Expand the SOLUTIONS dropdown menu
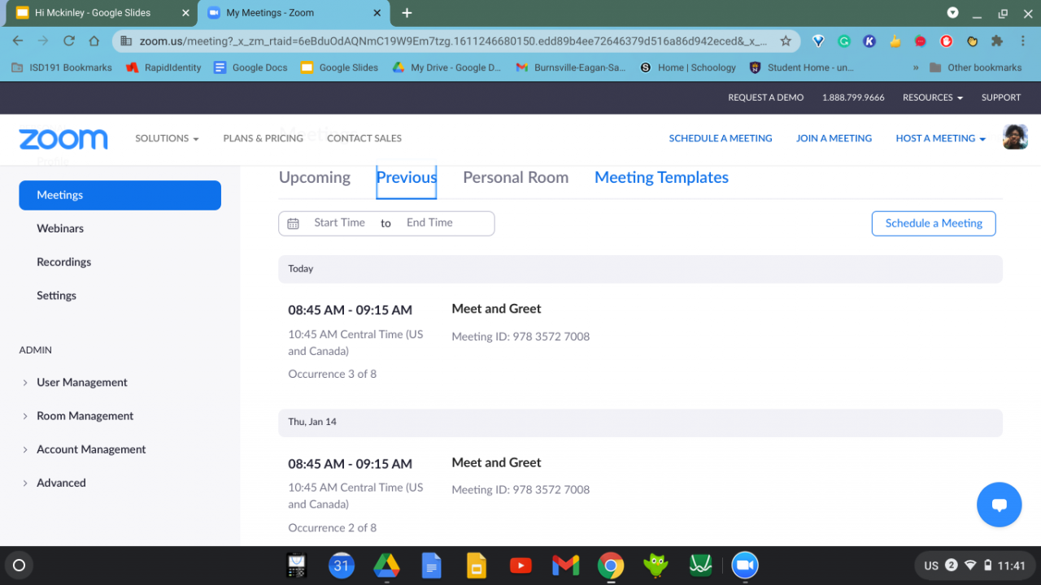Screen dimensions: 1041x585 [167, 138]
